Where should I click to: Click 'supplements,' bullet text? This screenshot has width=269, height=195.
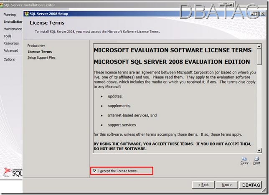pos(119,106)
